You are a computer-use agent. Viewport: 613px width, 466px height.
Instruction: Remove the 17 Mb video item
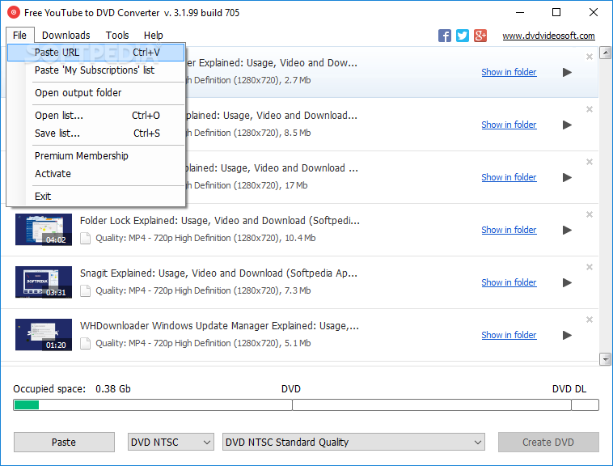(x=590, y=162)
